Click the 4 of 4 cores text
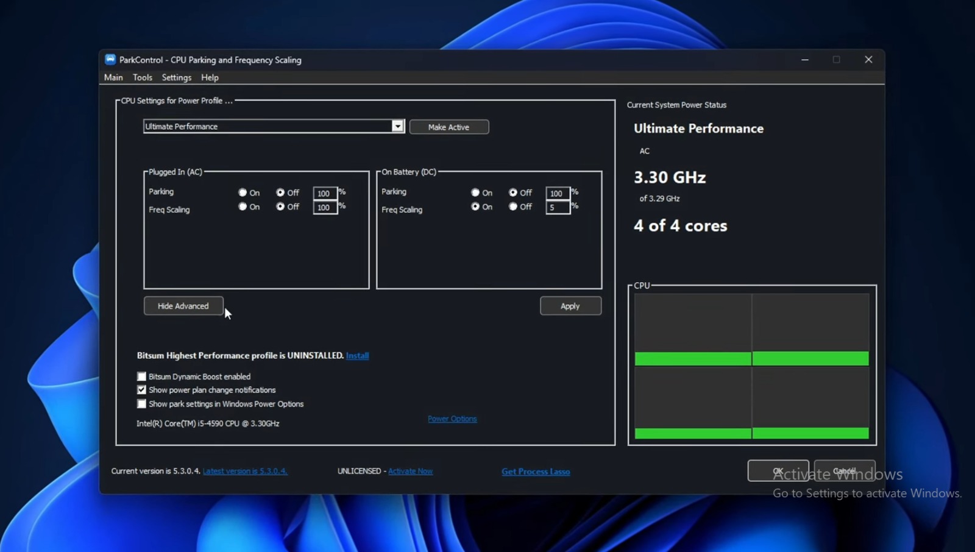 tap(680, 225)
